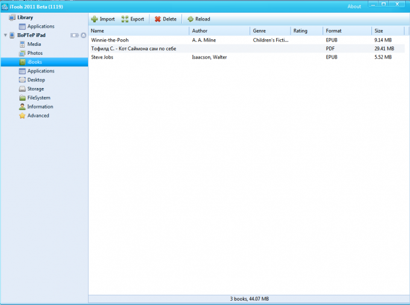
Task: Select the Desktop sidebar item
Action: point(36,80)
